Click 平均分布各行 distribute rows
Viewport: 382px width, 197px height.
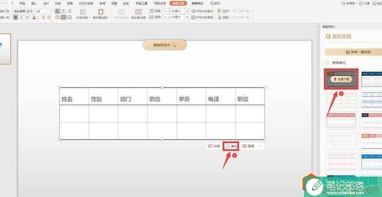(x=203, y=11)
